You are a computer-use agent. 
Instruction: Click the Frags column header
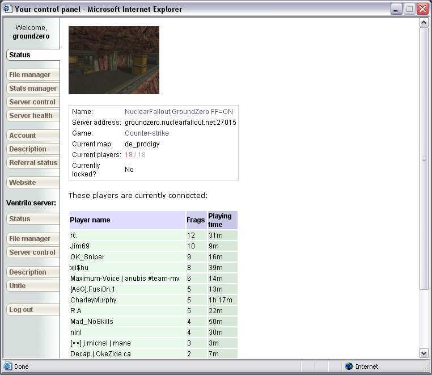click(196, 220)
